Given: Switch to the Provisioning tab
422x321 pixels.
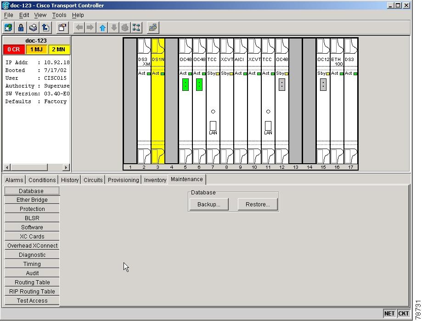Looking at the screenshot, I should [x=123, y=180].
